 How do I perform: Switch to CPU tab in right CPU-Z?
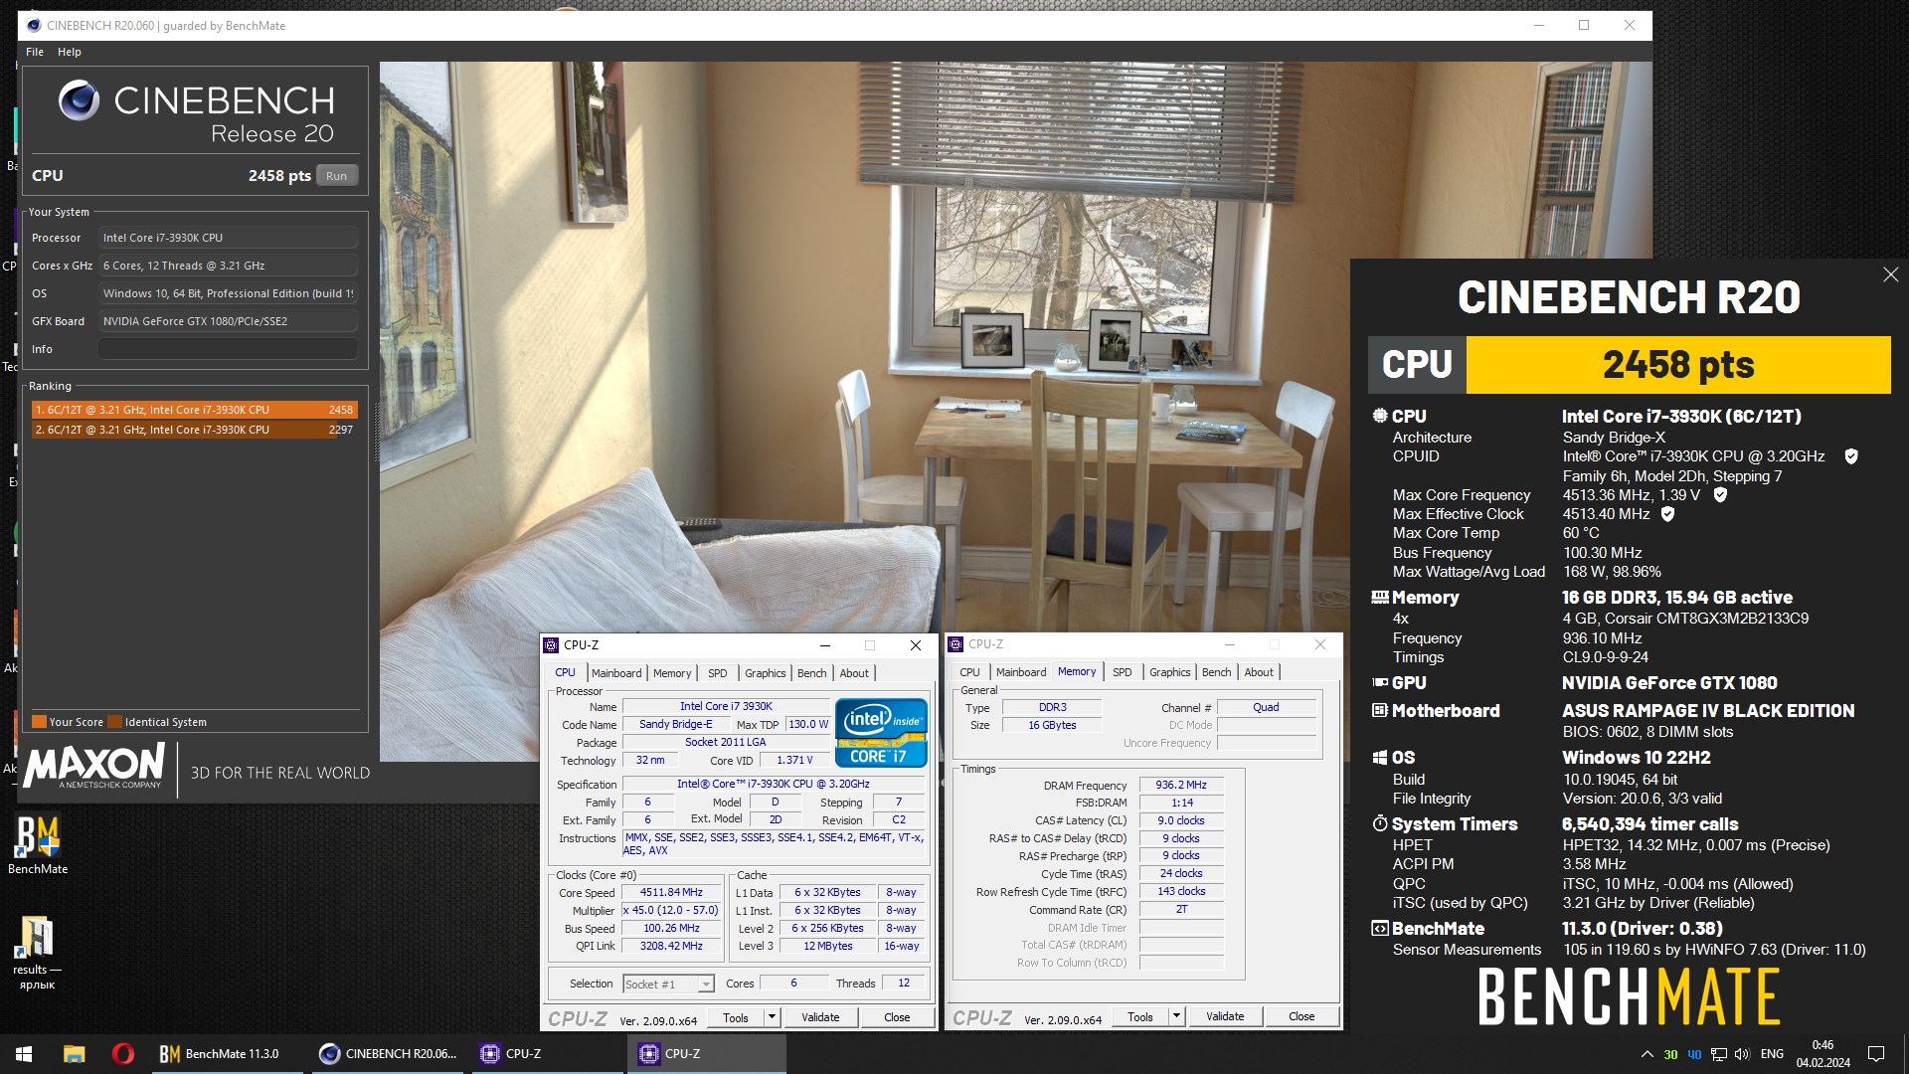tap(969, 672)
